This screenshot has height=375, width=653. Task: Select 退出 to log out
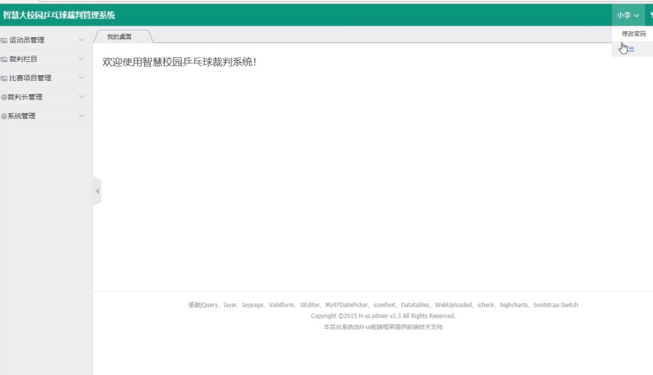click(632, 49)
